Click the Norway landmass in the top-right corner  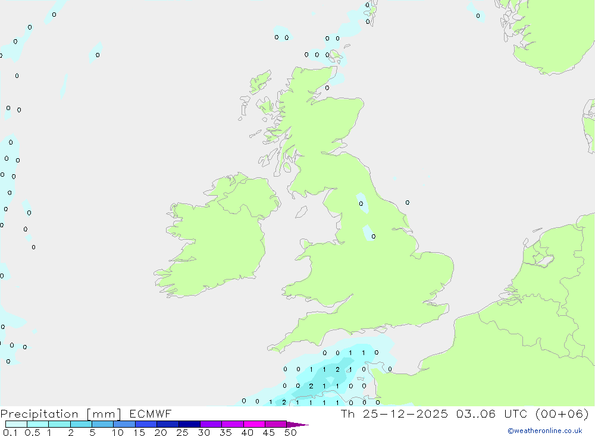547,36
